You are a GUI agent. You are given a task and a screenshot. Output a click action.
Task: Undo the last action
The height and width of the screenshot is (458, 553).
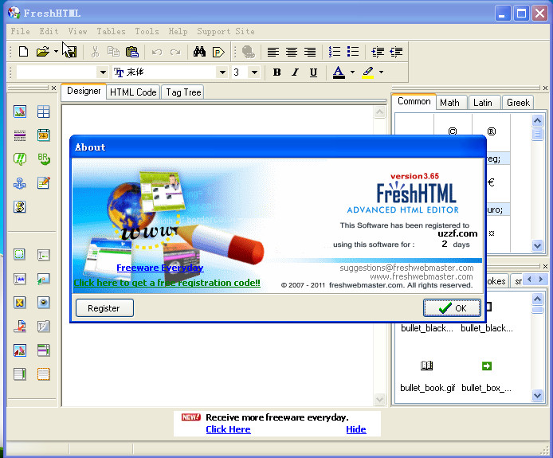pos(157,53)
